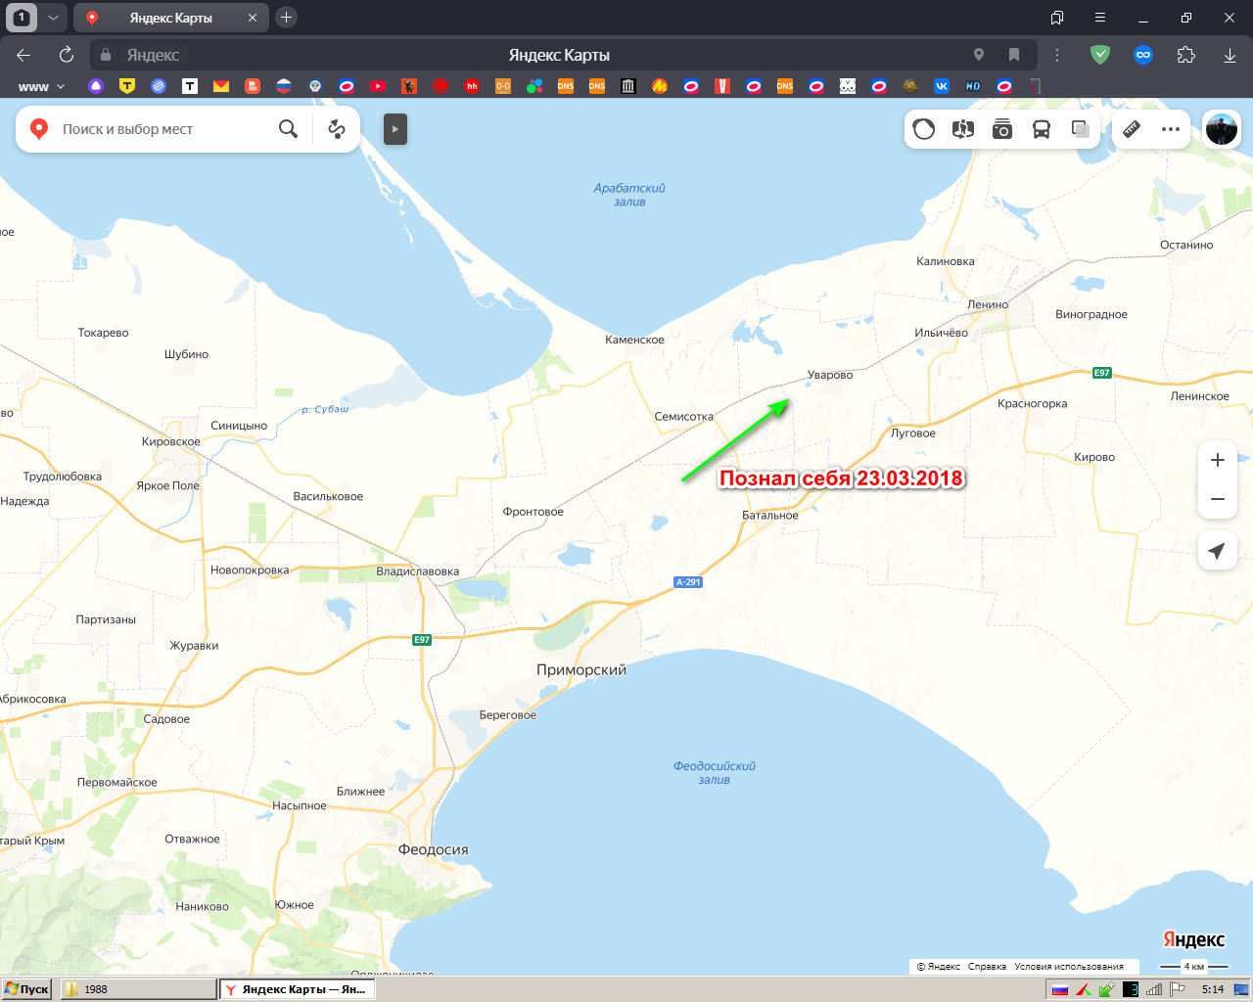Select the Яндекс Карты browser tab
The image size is (1253, 1002).
170,18
